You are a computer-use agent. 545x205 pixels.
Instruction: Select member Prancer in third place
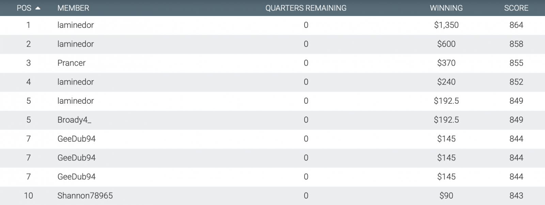coord(72,63)
